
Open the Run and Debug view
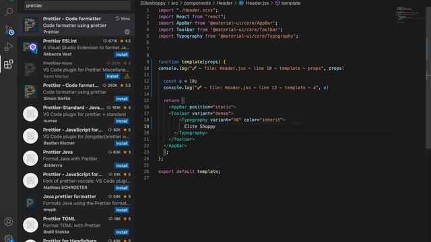click(x=9, y=46)
